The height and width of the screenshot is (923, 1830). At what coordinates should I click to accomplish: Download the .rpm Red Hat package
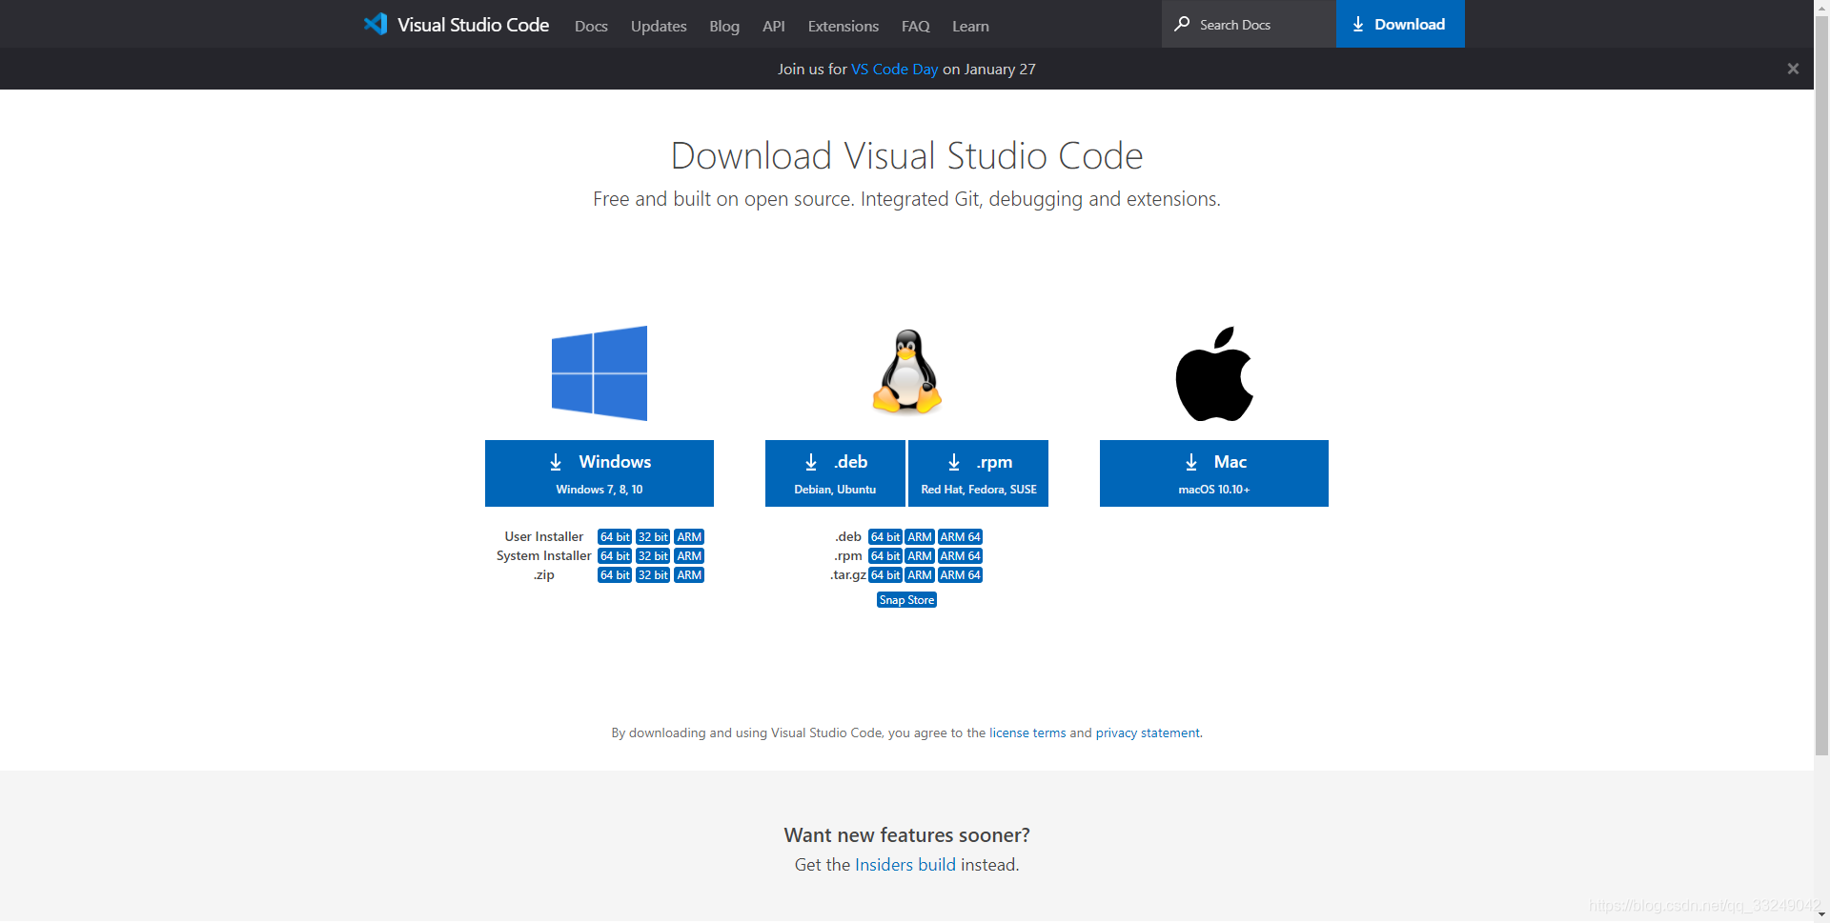click(x=979, y=473)
